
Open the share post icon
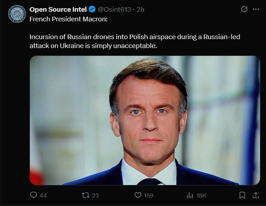(255, 195)
